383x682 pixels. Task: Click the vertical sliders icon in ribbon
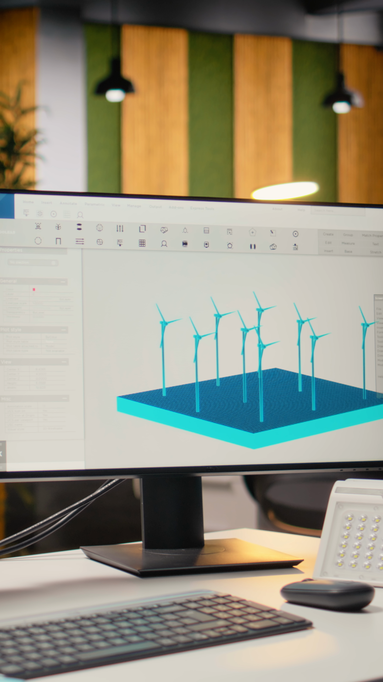[120, 228]
